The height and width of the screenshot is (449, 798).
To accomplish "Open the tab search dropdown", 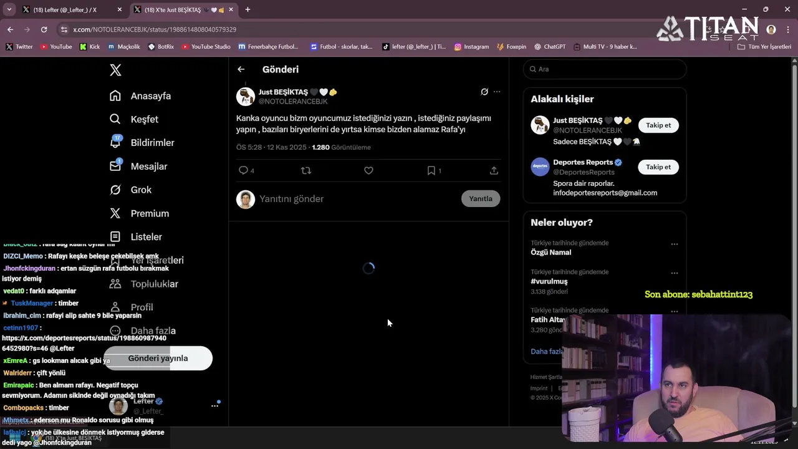I will [x=9, y=9].
